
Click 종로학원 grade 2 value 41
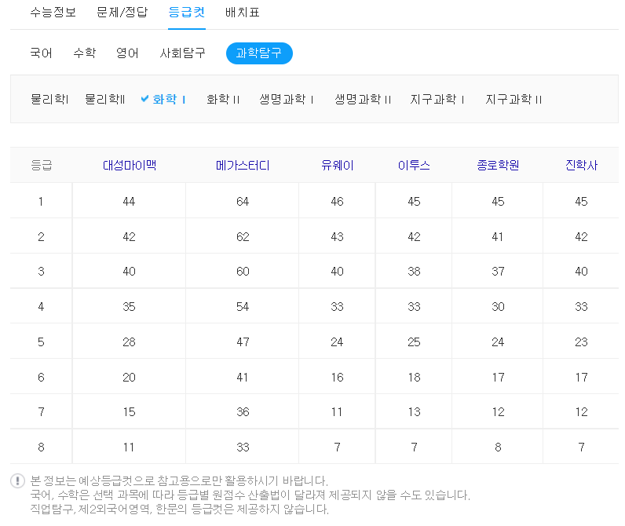pyautogui.click(x=498, y=237)
